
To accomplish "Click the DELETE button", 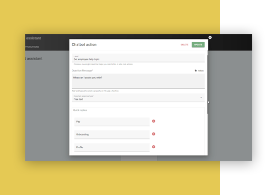I will pyautogui.click(x=185, y=45).
